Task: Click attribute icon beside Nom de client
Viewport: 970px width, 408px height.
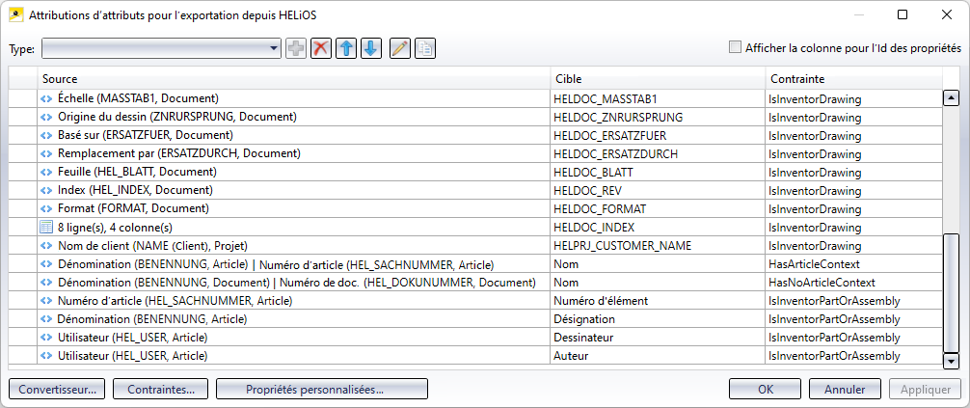Action: (46, 245)
